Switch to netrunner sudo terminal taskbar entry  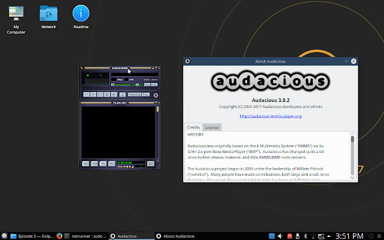click(x=86, y=236)
